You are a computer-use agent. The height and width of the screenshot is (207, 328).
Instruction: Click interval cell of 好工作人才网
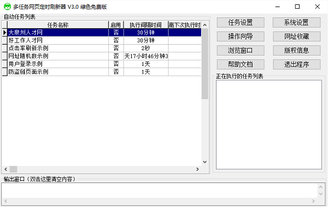tap(146, 40)
